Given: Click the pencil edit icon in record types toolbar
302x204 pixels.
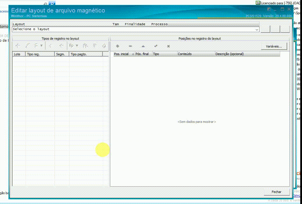Looking at the screenshot, I should (x=28, y=46).
